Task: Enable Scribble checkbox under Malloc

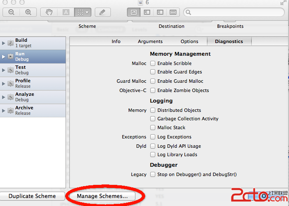Action: click(153, 63)
